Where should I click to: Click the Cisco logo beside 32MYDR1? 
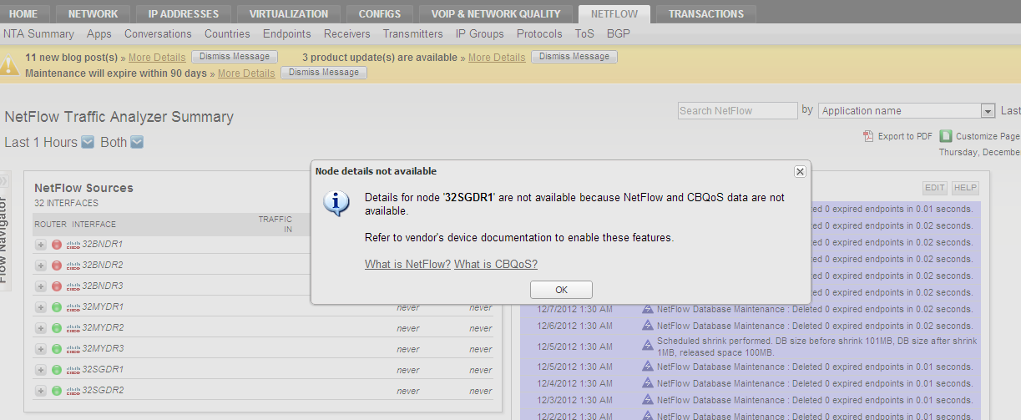point(73,307)
